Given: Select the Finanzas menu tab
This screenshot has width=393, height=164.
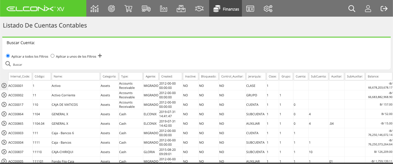Looking at the screenshot, I should tap(226, 9).
